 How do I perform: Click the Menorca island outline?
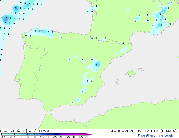point(141,70)
